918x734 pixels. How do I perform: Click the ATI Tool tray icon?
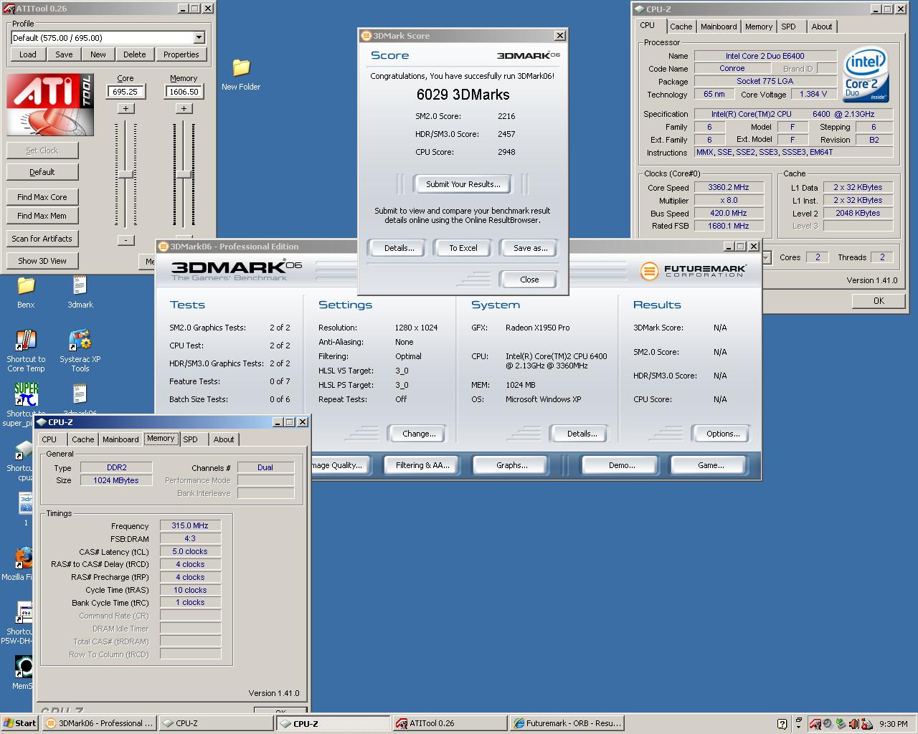[x=816, y=723]
